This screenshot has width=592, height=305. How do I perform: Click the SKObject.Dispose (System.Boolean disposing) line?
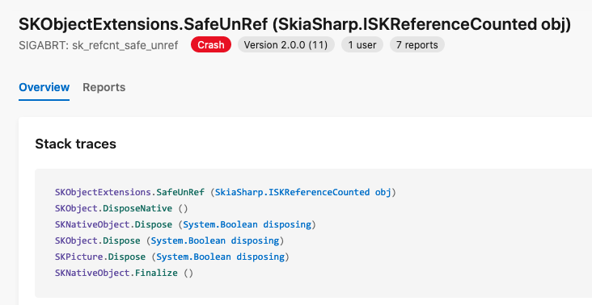[x=169, y=240]
